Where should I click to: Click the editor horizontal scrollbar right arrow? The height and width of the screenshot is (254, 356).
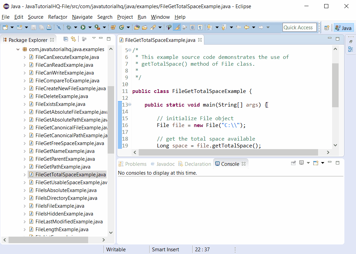coord(328,153)
